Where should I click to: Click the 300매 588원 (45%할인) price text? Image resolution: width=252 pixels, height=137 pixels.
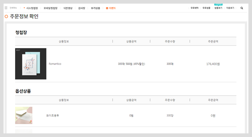pos(131,64)
